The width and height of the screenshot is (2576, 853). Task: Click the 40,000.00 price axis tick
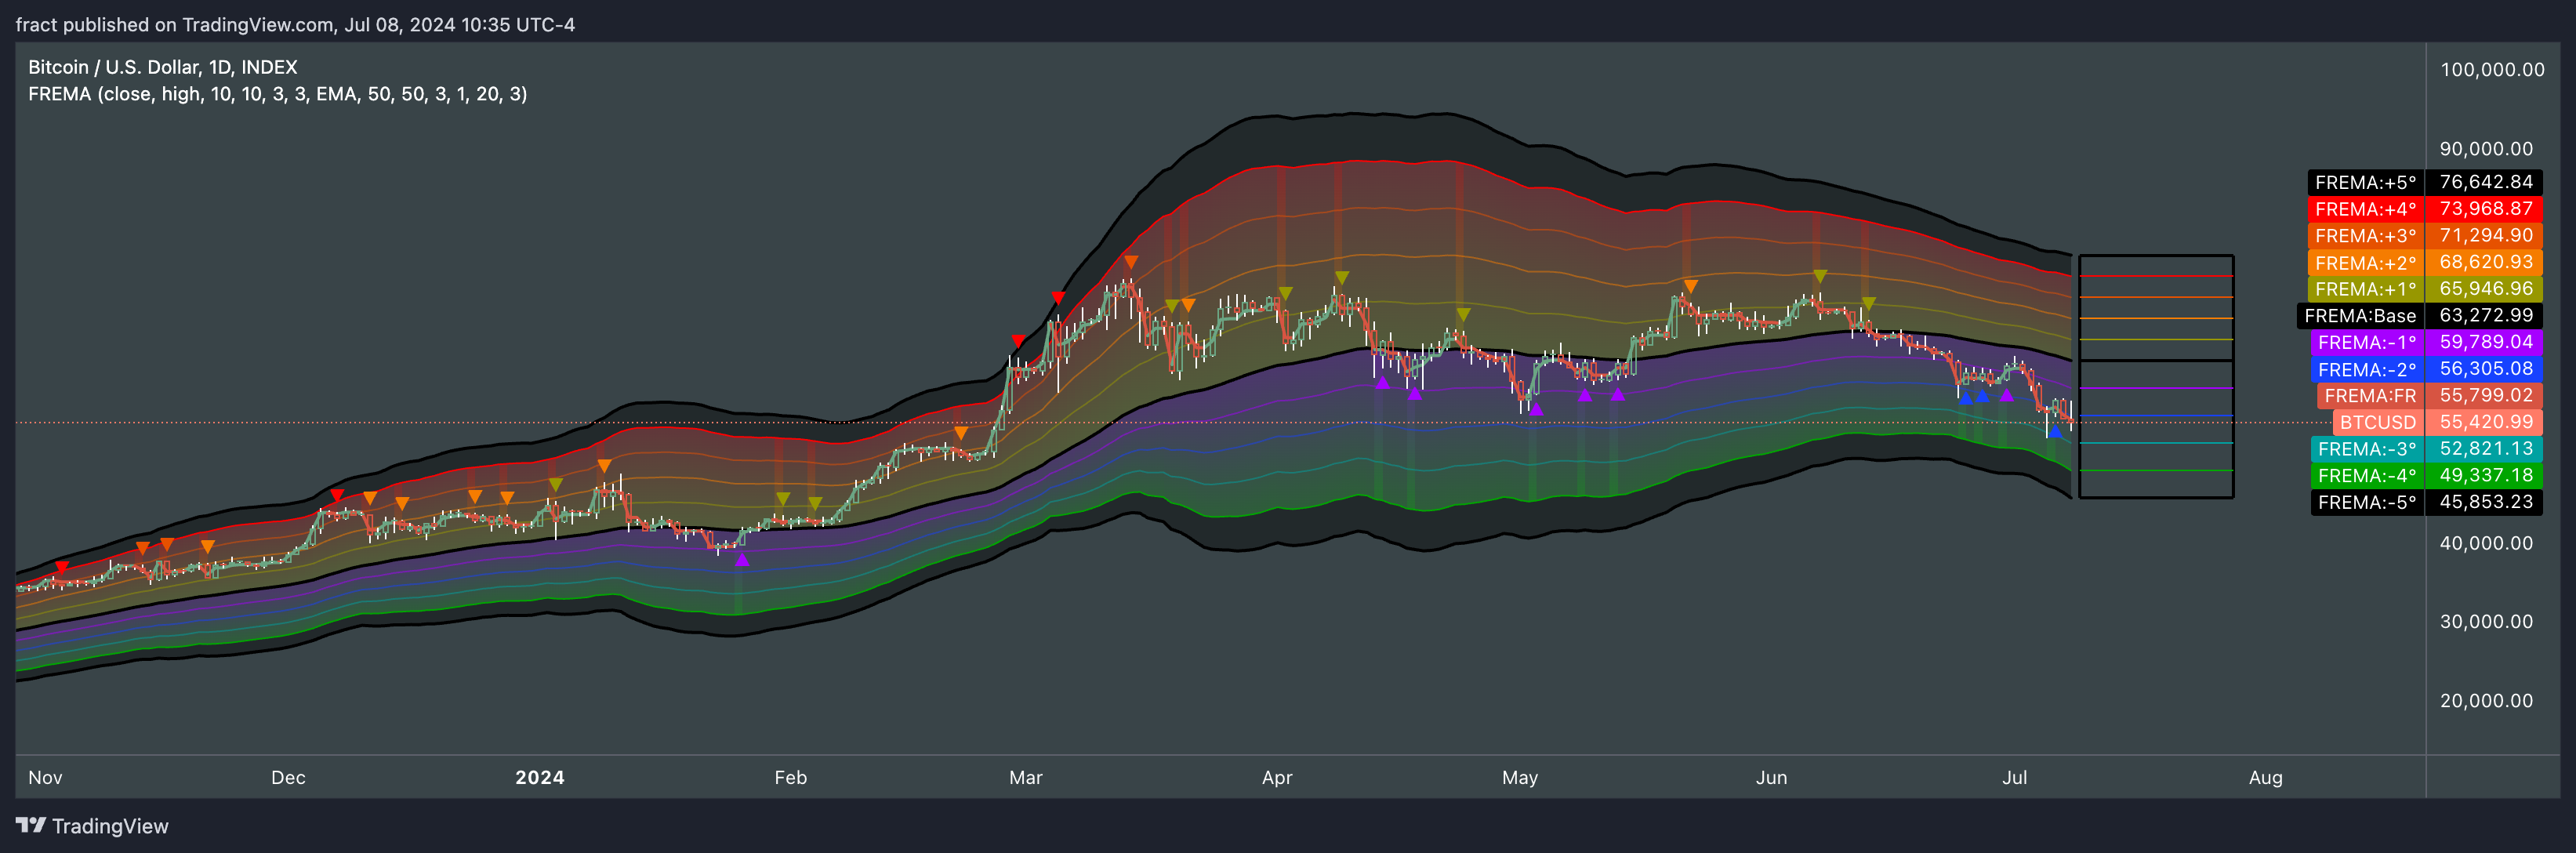(x=2486, y=543)
